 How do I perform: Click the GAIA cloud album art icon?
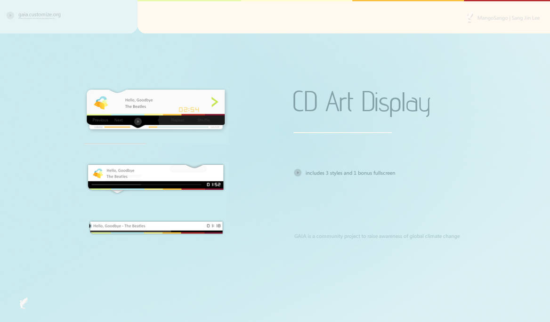click(x=101, y=102)
